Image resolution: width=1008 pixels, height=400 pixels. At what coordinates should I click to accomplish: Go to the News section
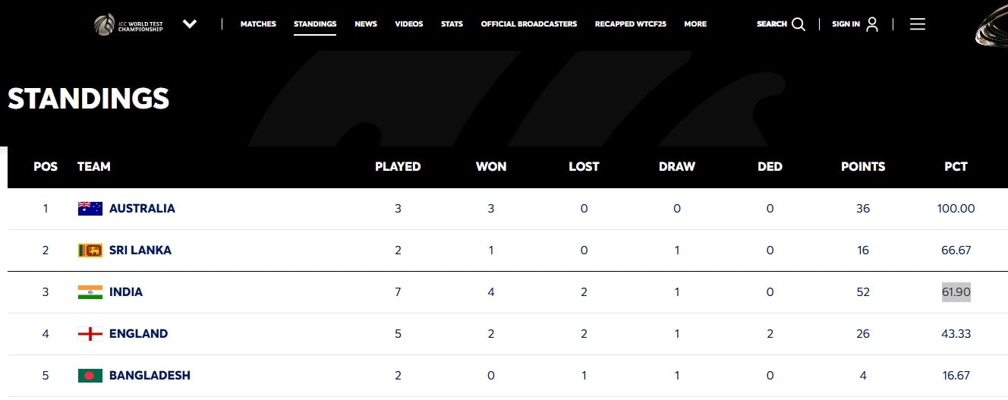tap(366, 24)
